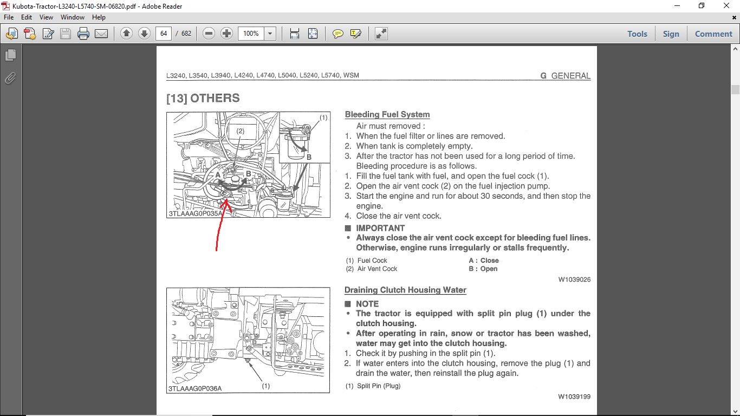The height and width of the screenshot is (416, 740).
Task: Click reference code W1039199
Action: (574, 396)
